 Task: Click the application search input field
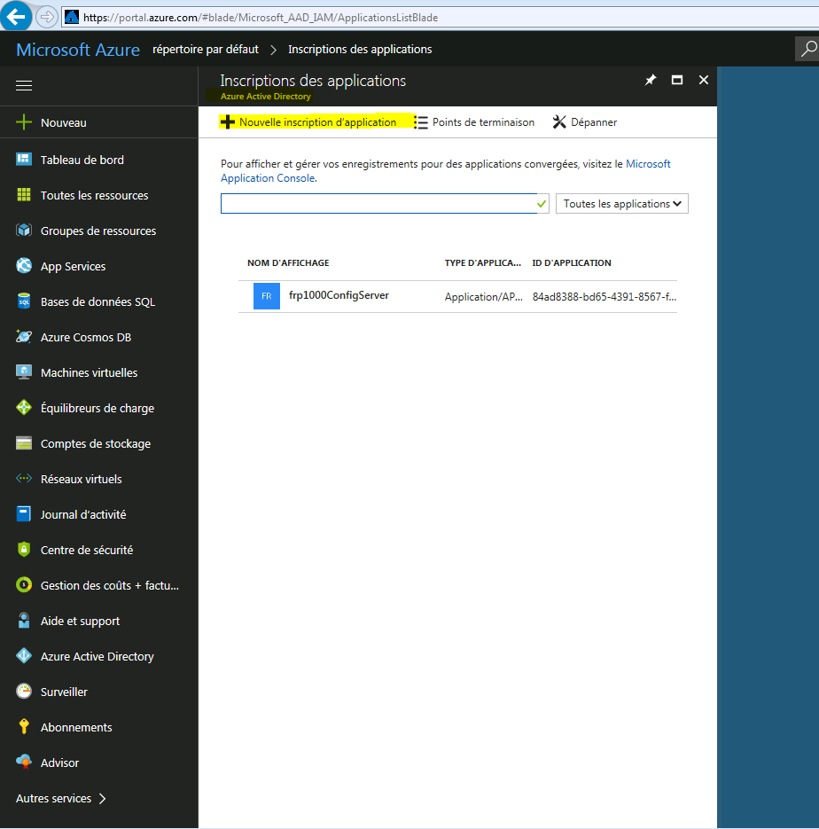(x=385, y=204)
